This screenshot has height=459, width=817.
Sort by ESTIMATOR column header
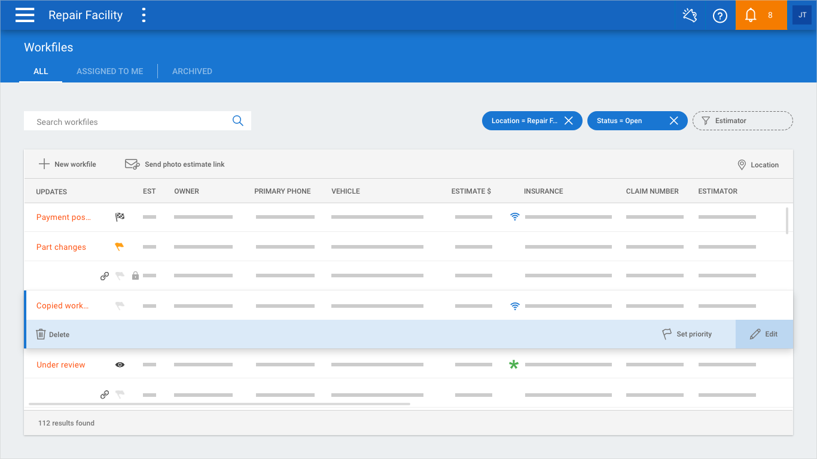tap(718, 191)
